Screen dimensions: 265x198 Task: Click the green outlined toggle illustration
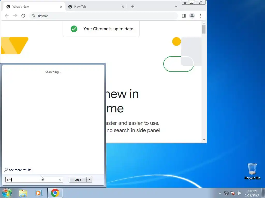[179, 64]
